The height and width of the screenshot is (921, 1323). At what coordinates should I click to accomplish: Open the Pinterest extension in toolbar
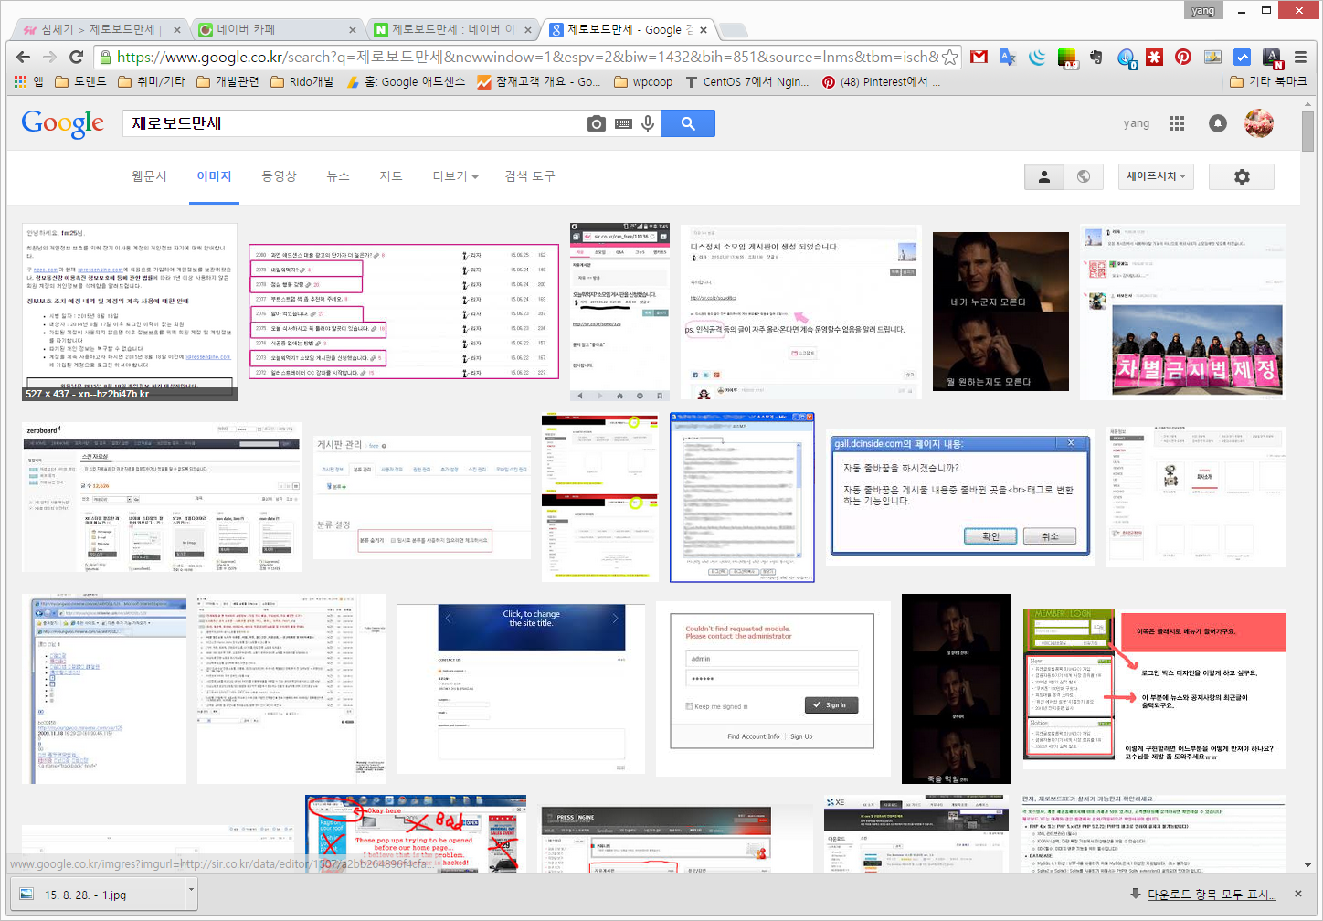point(1183,57)
